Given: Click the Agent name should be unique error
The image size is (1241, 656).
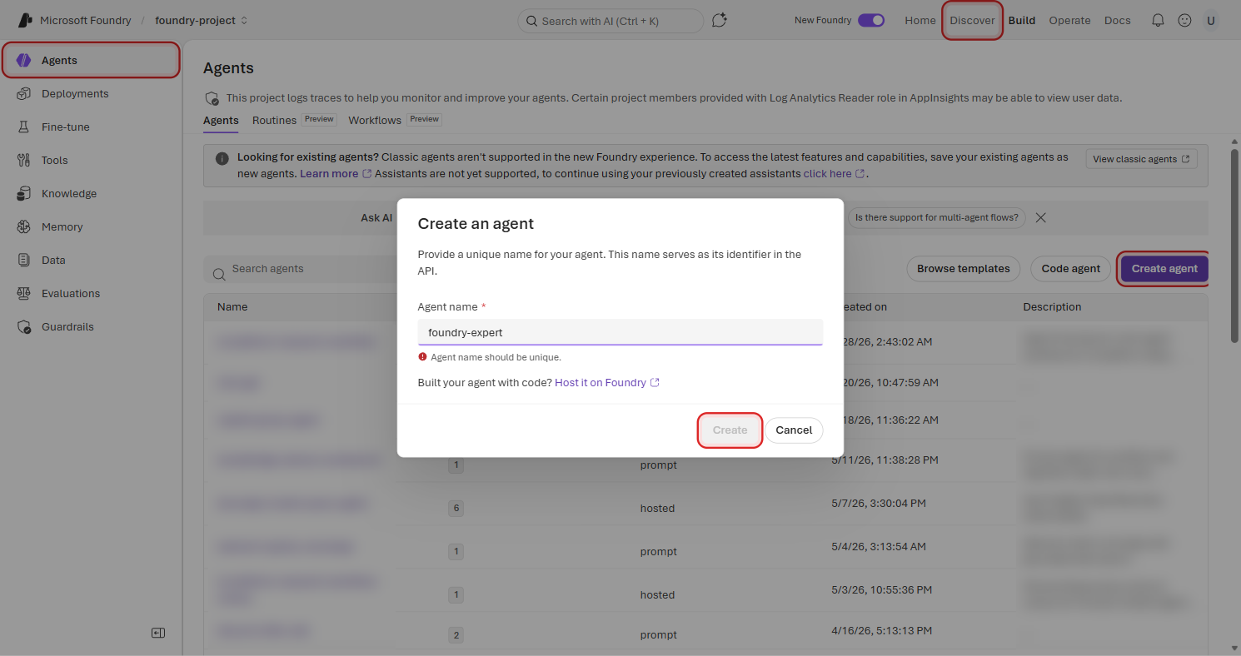Looking at the screenshot, I should pyautogui.click(x=490, y=357).
